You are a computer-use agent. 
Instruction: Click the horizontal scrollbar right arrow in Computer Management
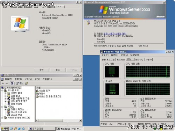[x=80, y=121]
